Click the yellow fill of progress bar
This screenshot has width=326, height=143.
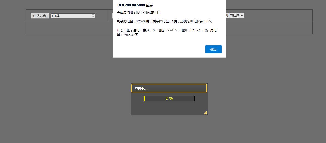point(144,99)
